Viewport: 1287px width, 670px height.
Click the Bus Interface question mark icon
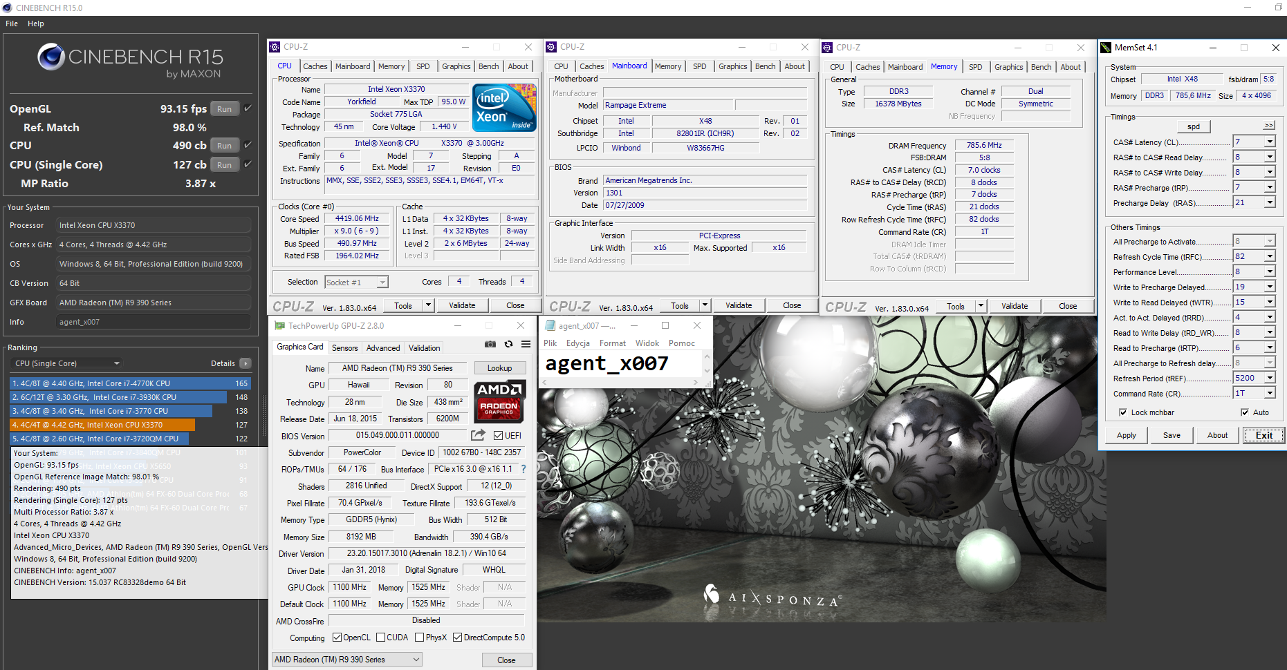(524, 469)
